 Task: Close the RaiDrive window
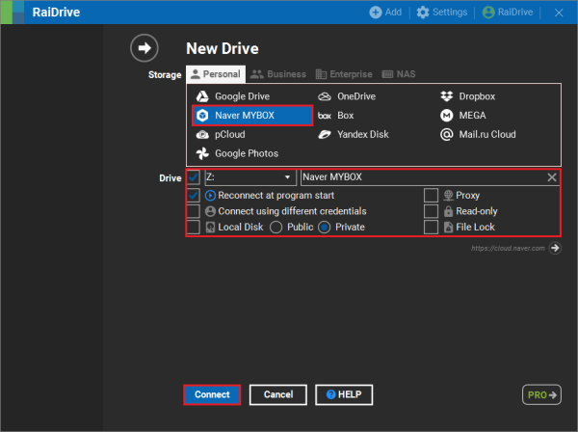click(559, 13)
